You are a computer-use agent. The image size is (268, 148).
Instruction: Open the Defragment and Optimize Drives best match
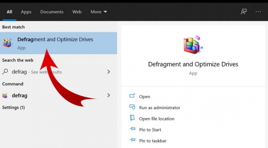pyautogui.click(x=59, y=43)
